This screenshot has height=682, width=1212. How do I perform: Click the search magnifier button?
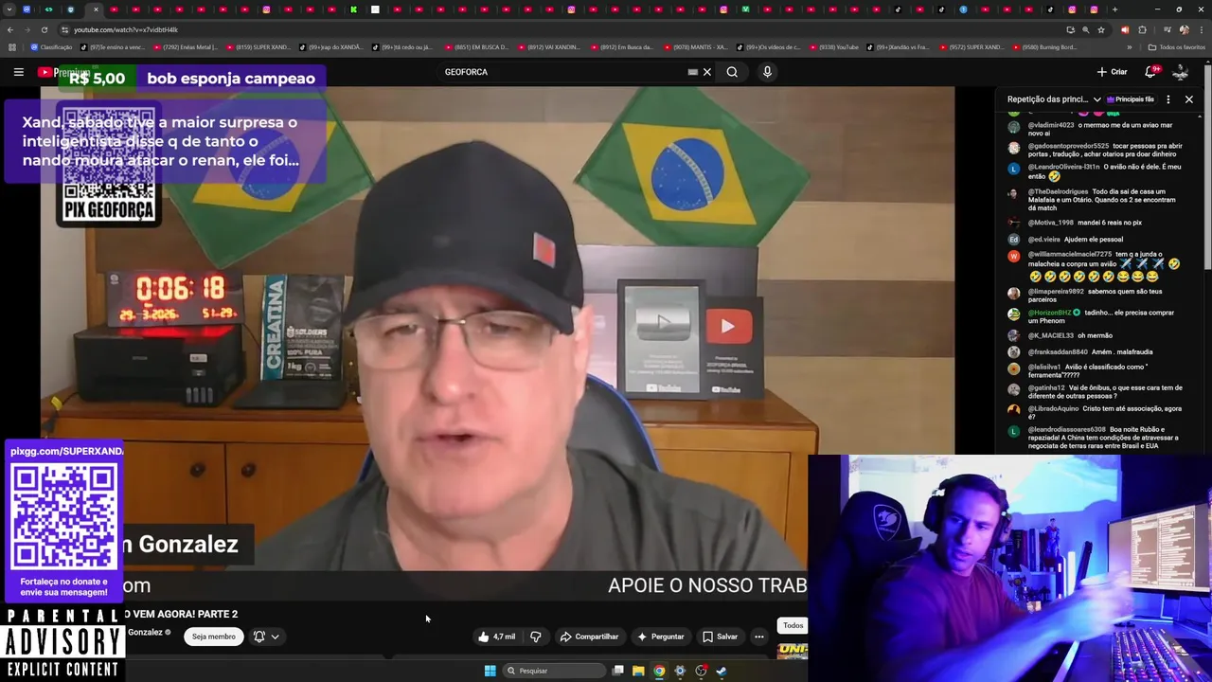point(732,72)
